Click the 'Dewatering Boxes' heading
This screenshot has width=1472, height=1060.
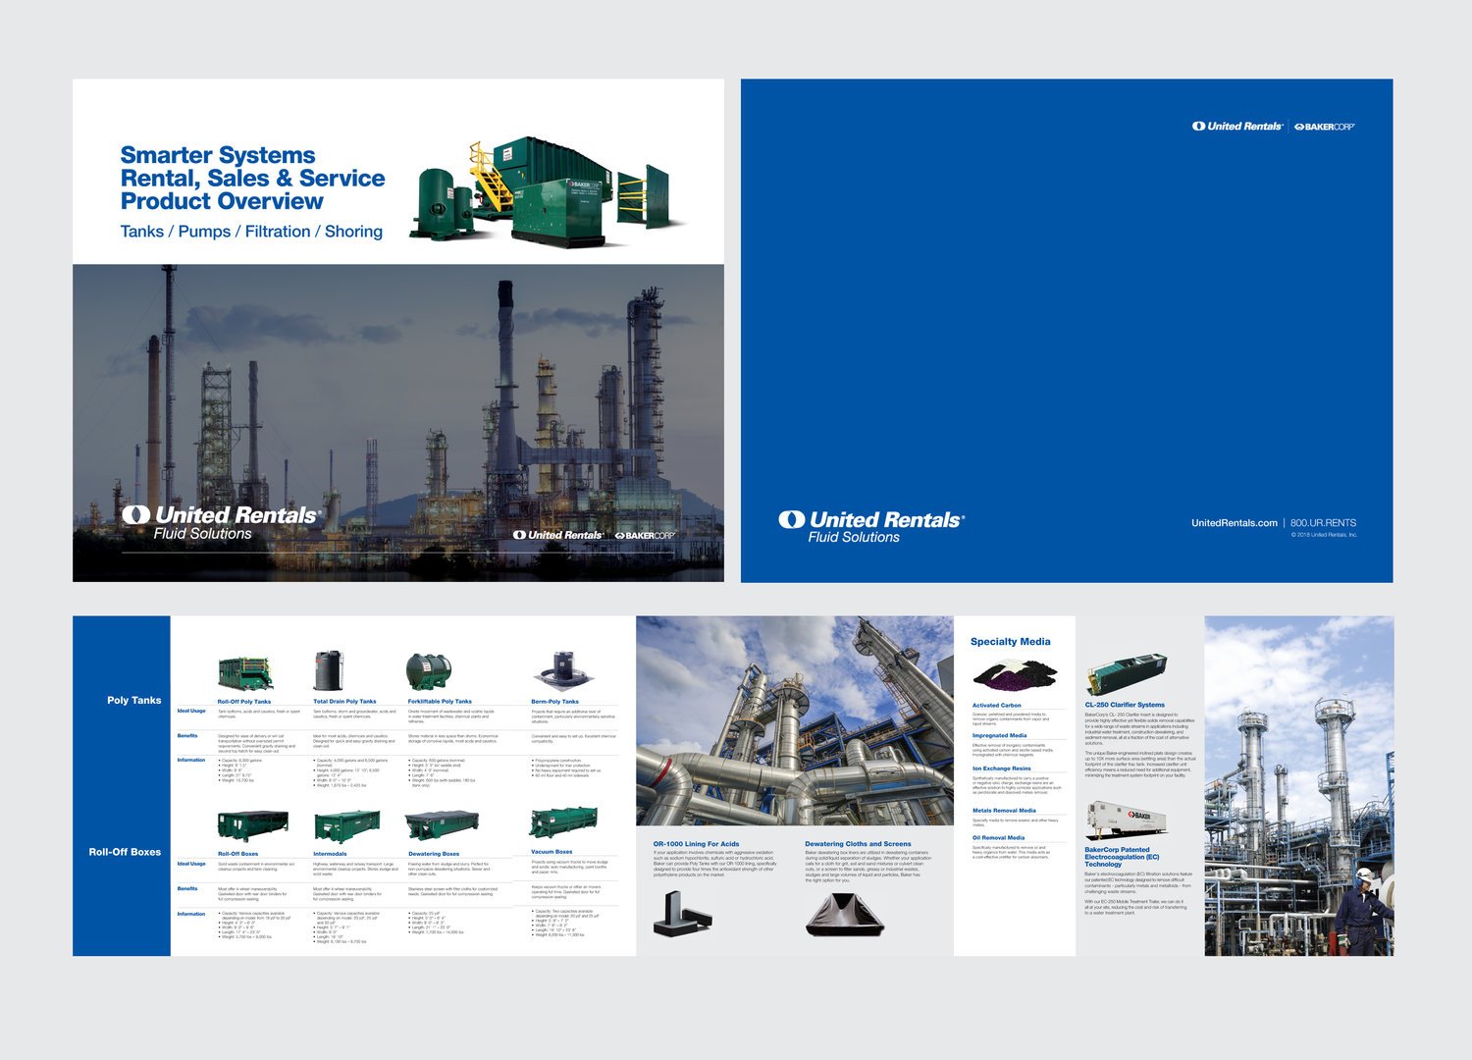434,854
